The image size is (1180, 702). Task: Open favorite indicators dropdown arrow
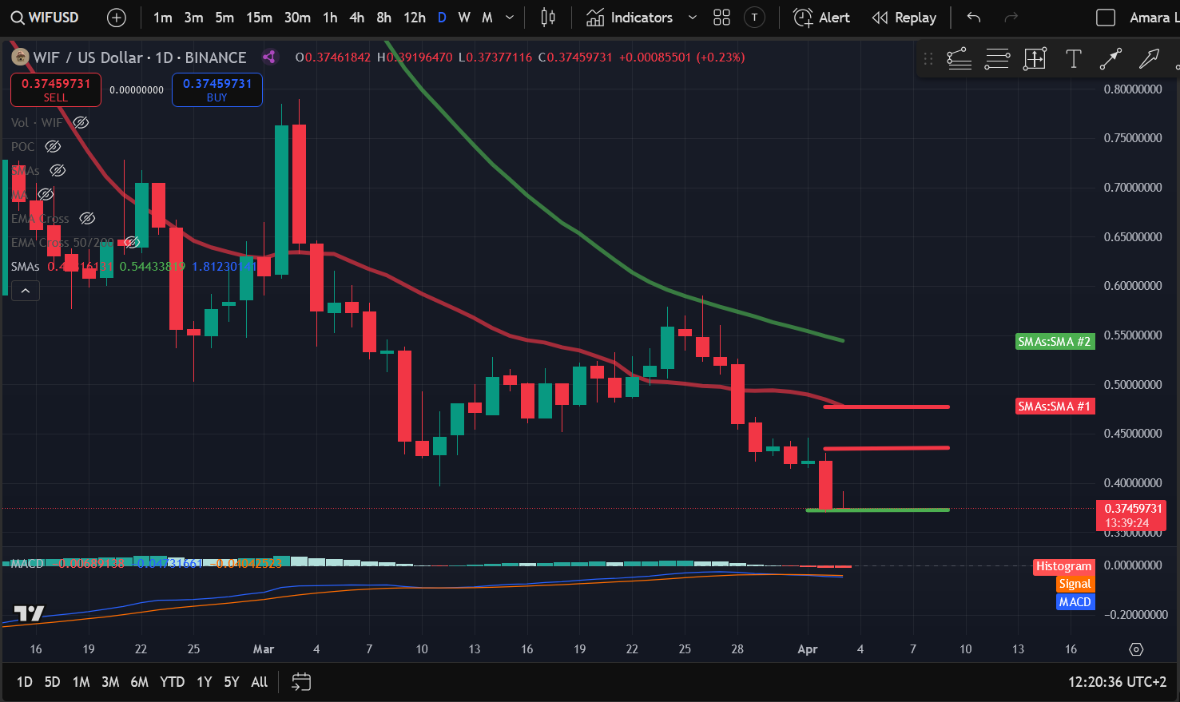click(x=692, y=18)
